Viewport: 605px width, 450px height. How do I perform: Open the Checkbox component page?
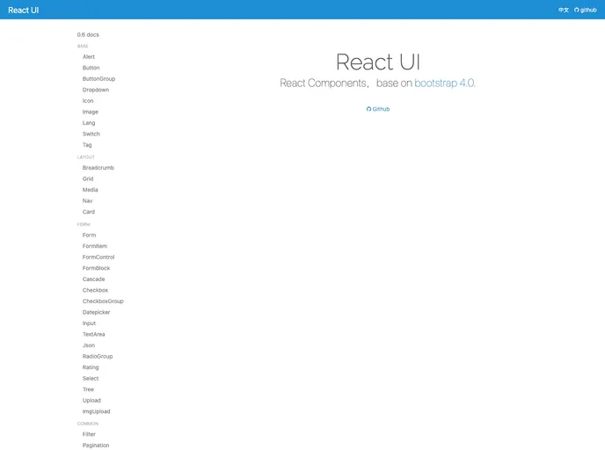pos(95,290)
